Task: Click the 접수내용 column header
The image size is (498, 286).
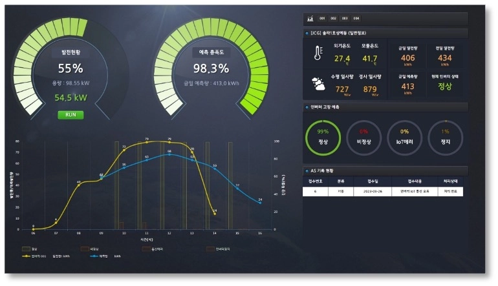Action: 415,181
